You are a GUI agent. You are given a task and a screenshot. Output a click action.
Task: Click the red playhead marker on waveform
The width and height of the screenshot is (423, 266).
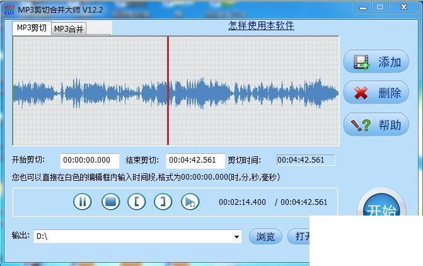tap(168, 91)
